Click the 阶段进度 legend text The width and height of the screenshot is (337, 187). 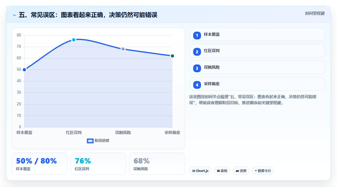[x=102, y=141]
